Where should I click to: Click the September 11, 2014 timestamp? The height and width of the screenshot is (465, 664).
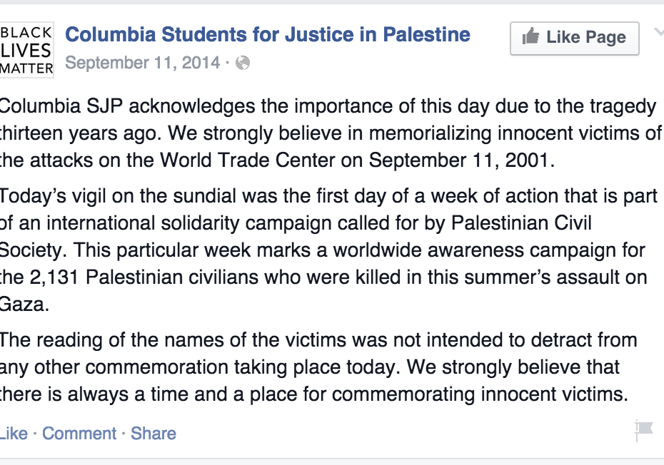pos(143,63)
